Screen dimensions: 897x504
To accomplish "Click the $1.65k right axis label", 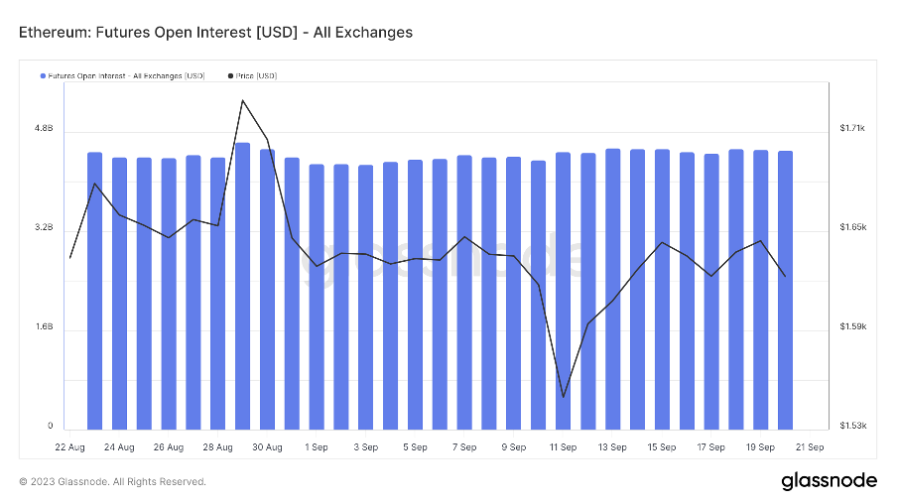I will coord(852,227).
